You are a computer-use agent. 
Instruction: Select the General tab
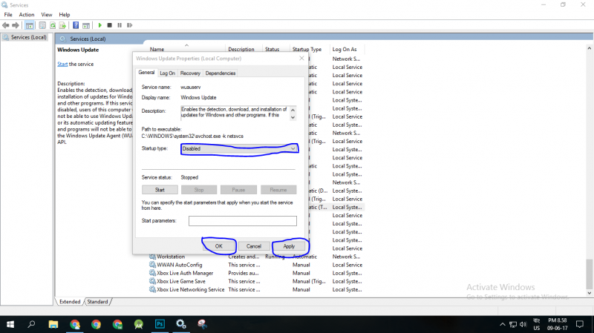point(146,73)
